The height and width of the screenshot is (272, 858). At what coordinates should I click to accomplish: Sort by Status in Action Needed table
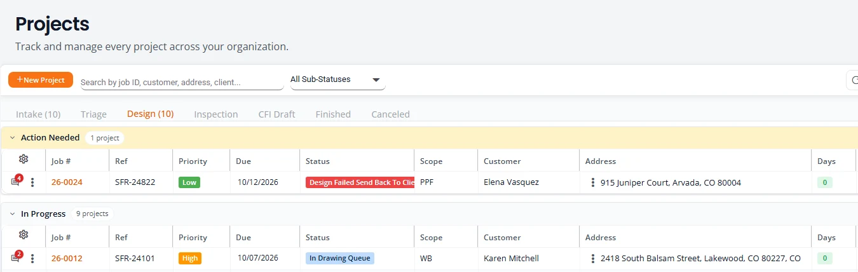(x=318, y=161)
